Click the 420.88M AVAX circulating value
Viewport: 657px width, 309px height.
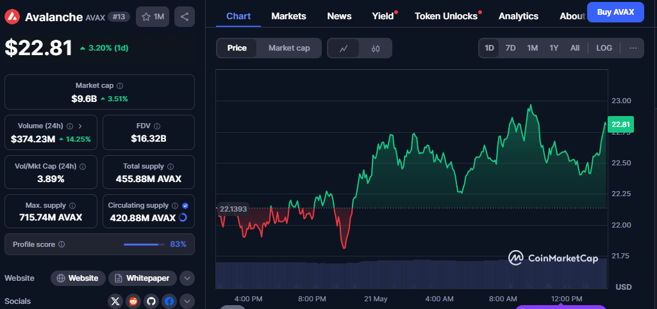click(x=142, y=218)
